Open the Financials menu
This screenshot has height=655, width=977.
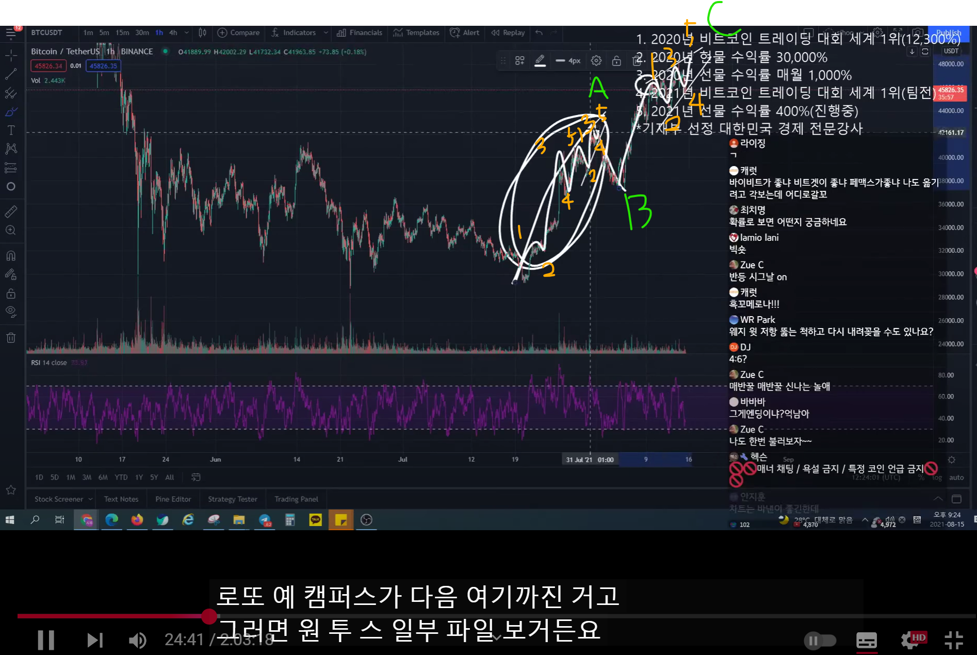[x=360, y=32]
